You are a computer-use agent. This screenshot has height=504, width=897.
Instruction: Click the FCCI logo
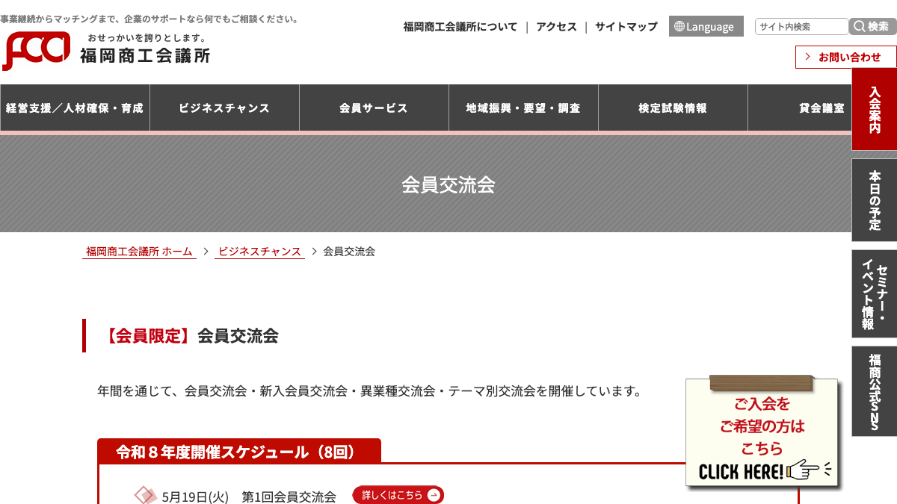point(37,51)
